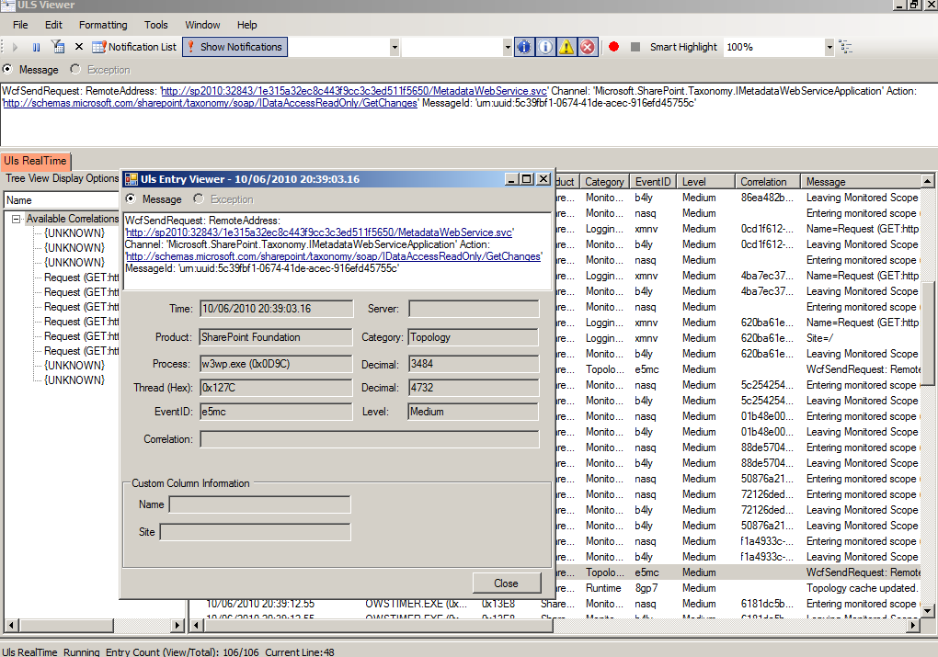The width and height of the screenshot is (938, 657).
Task: Select Exception radio in Uls Entry Viewer
Action: [x=199, y=199]
